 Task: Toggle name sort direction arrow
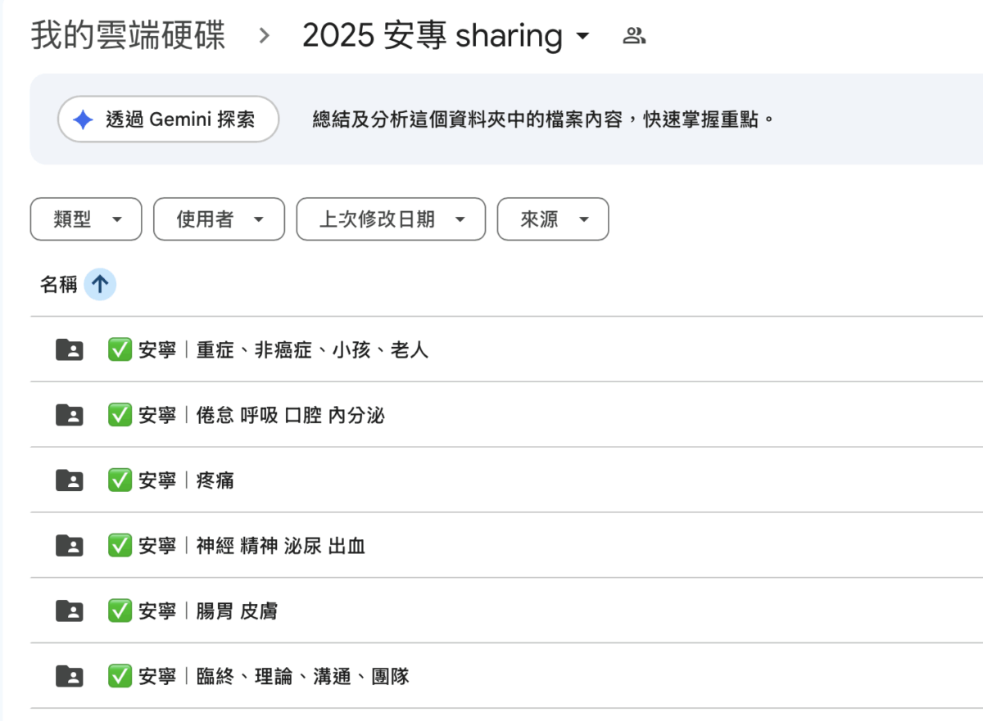click(100, 285)
